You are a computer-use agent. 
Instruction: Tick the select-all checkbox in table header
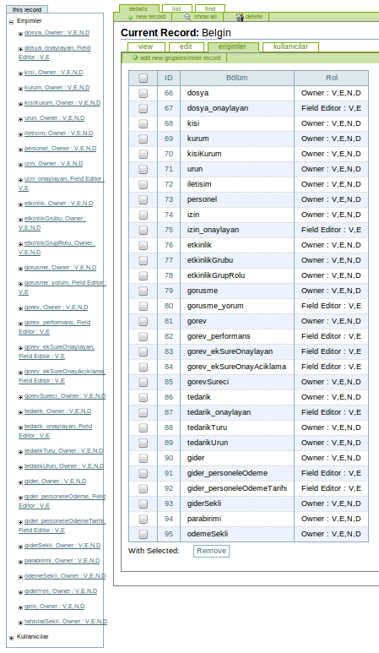pos(143,78)
